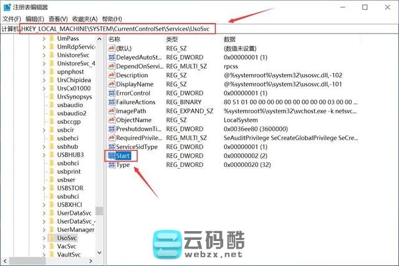
Task: Click the rpcss data value
Action: click(231, 67)
